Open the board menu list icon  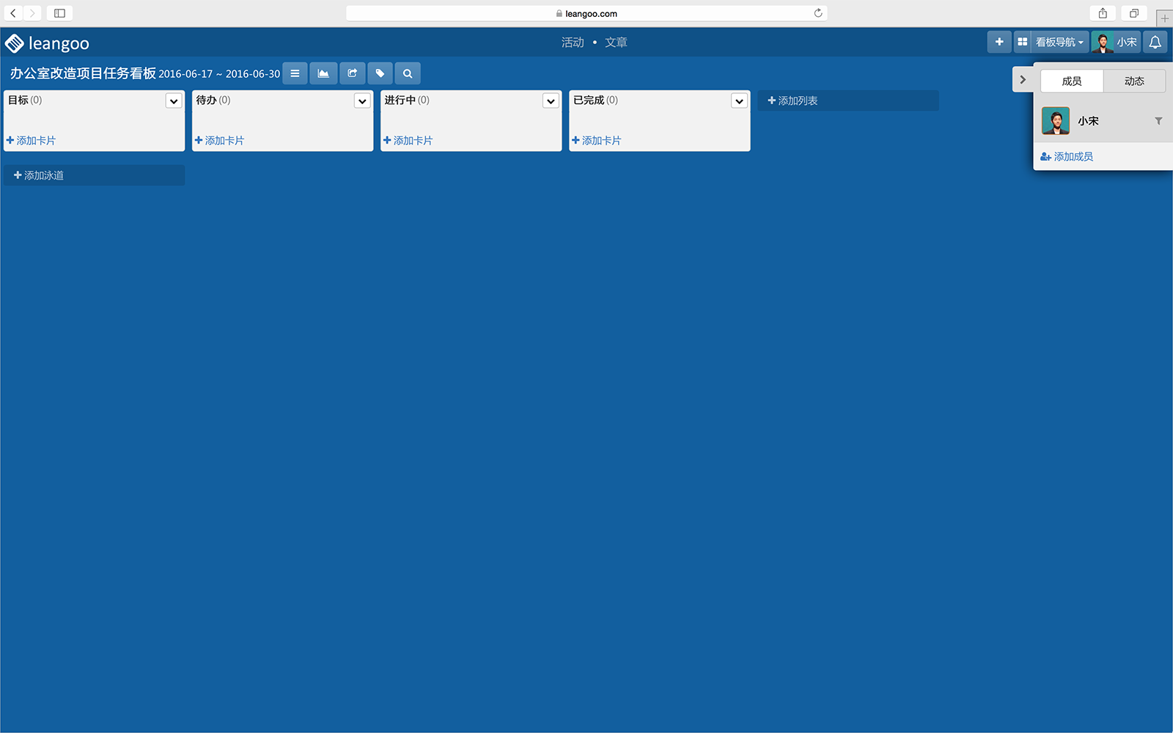click(295, 73)
